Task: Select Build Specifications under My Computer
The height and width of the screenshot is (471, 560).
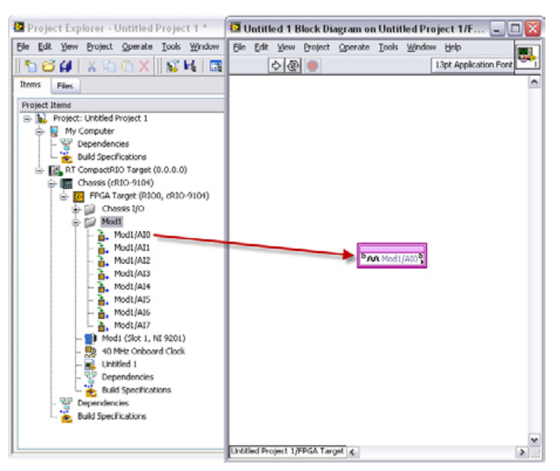Action: [x=112, y=157]
